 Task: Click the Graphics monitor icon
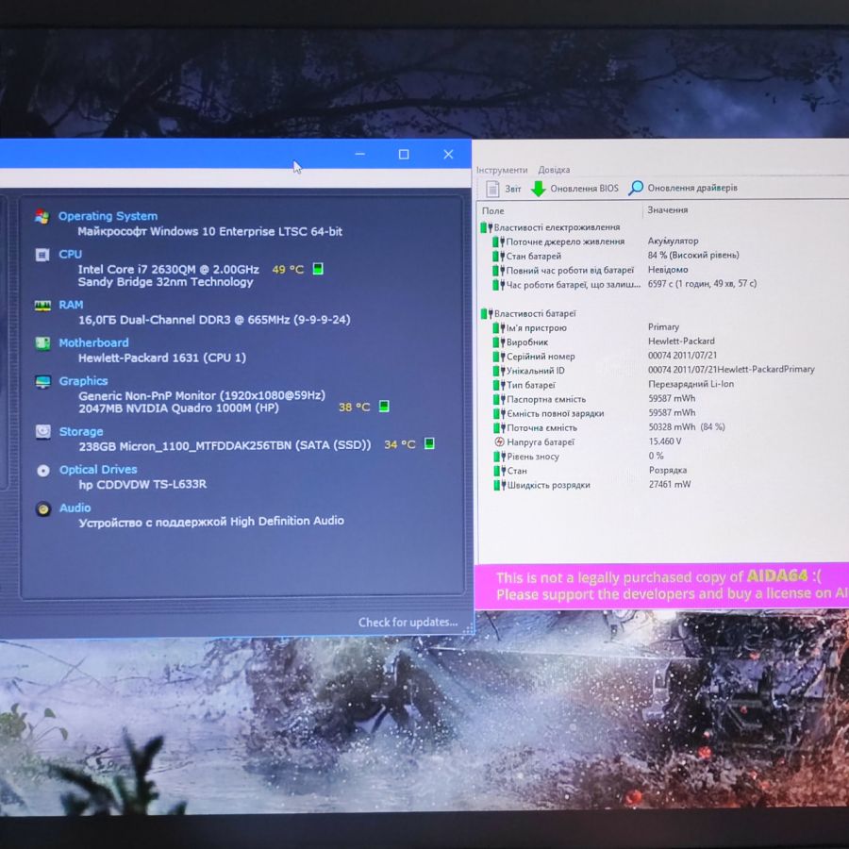[42, 382]
